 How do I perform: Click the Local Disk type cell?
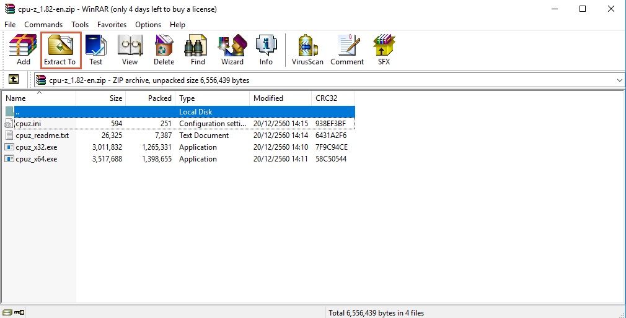[x=196, y=112]
